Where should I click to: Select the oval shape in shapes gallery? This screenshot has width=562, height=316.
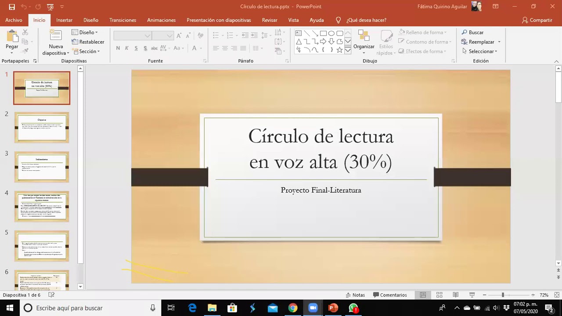click(331, 33)
